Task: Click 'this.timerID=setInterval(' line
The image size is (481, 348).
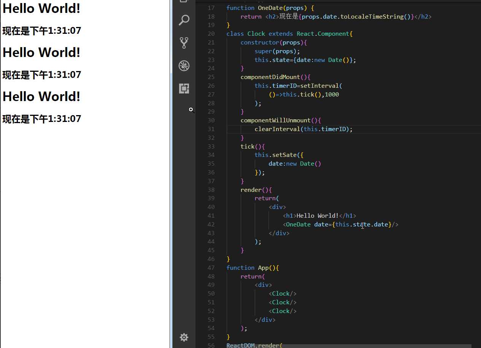Action: (x=298, y=86)
